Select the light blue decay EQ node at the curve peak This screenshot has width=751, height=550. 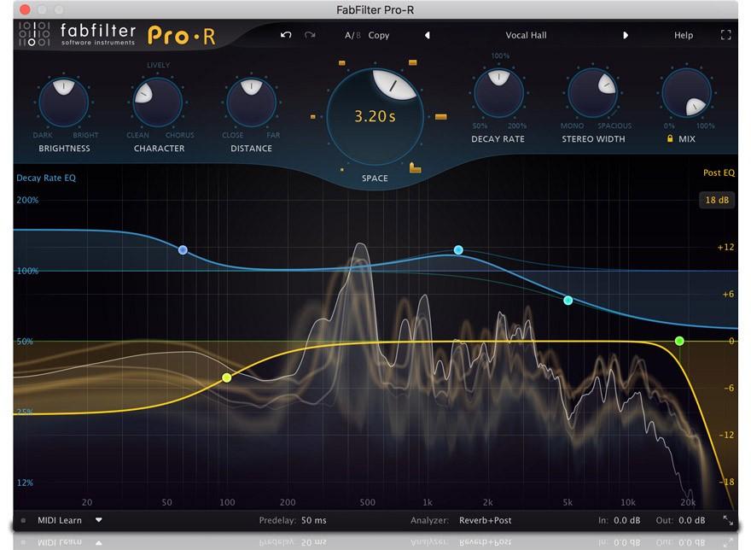pos(458,250)
